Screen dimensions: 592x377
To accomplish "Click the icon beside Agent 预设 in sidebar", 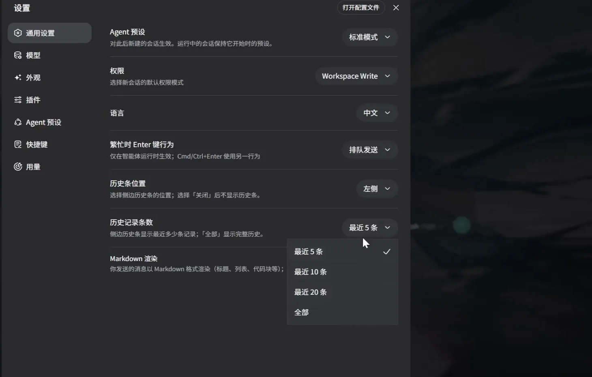I will pos(18,122).
